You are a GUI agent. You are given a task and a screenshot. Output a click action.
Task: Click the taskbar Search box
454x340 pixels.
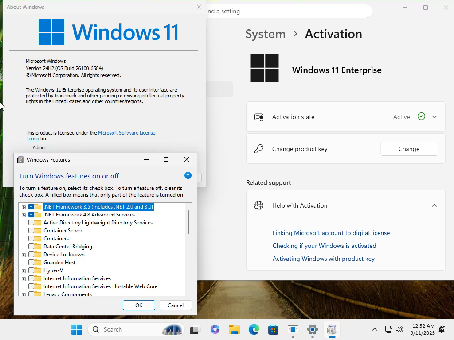[x=136, y=329]
